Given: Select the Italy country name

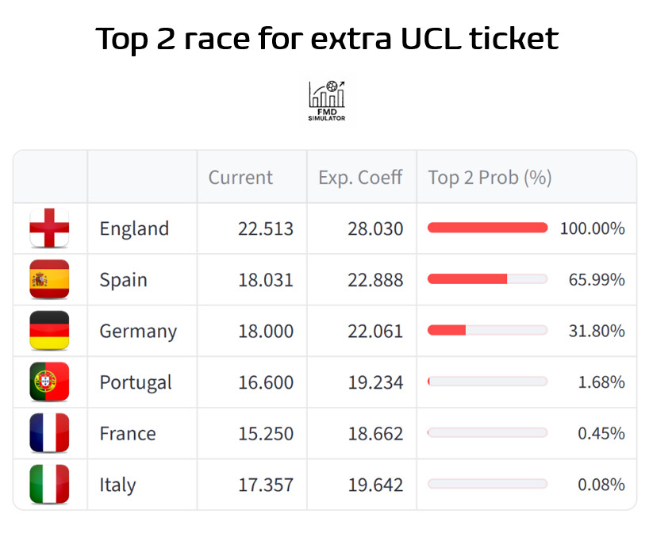Looking at the screenshot, I should (x=117, y=485).
